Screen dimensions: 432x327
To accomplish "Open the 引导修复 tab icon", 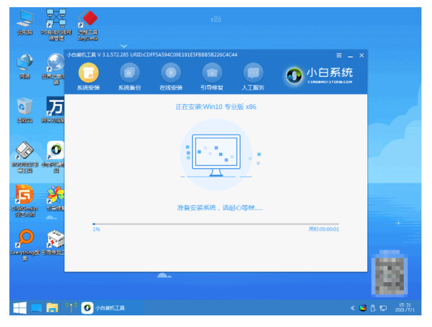I will click(x=212, y=73).
